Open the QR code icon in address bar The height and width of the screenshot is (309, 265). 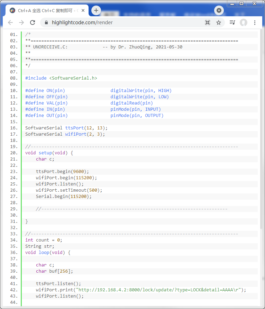(208, 22)
